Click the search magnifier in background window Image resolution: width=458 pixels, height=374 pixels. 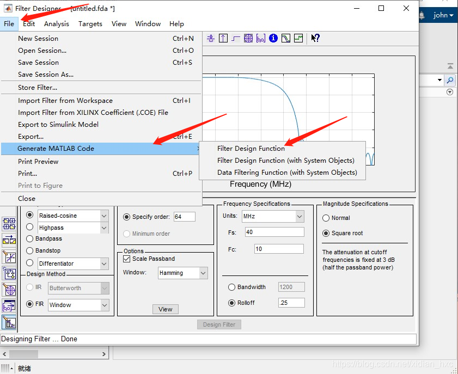450,79
